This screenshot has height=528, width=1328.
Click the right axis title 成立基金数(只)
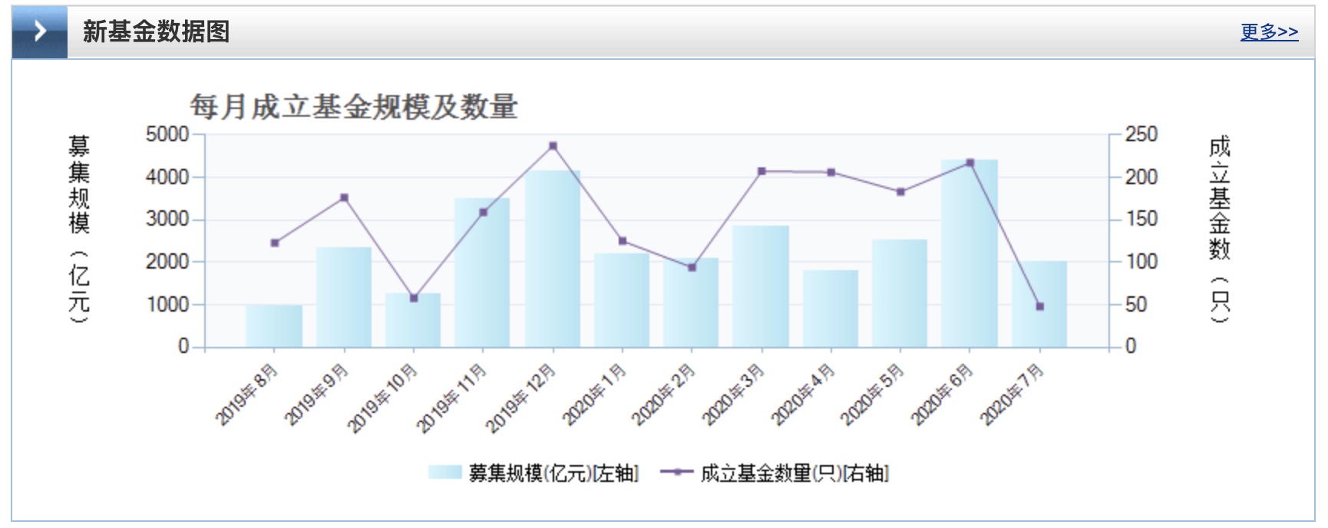pos(1220,229)
